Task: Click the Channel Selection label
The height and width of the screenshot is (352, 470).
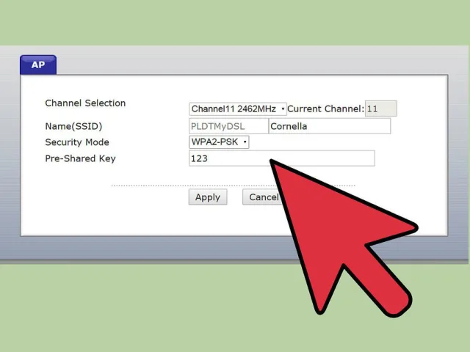Action: pos(85,103)
